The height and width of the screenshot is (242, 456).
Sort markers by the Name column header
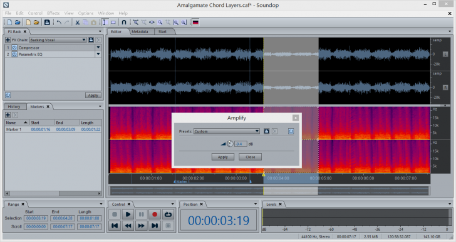click(17, 123)
